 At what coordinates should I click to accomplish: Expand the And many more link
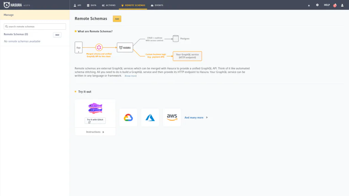[x=196, y=117]
